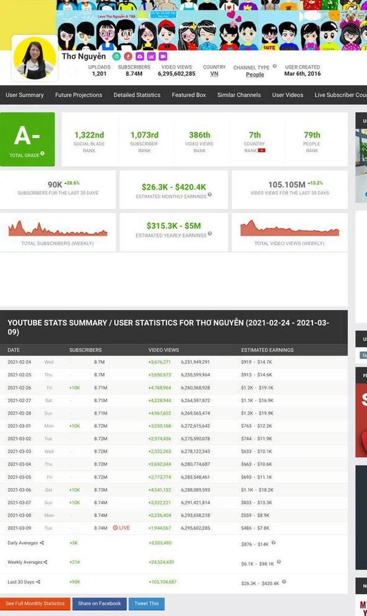Open the Featured Box tab

189,95
